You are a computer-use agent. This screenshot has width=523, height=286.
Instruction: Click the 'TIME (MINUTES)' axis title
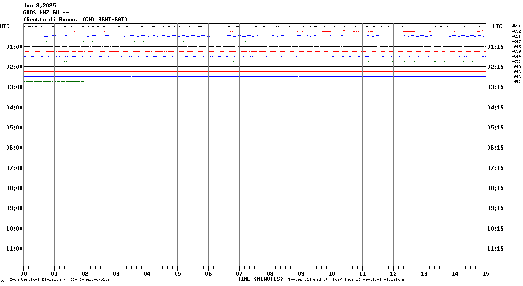(260, 279)
